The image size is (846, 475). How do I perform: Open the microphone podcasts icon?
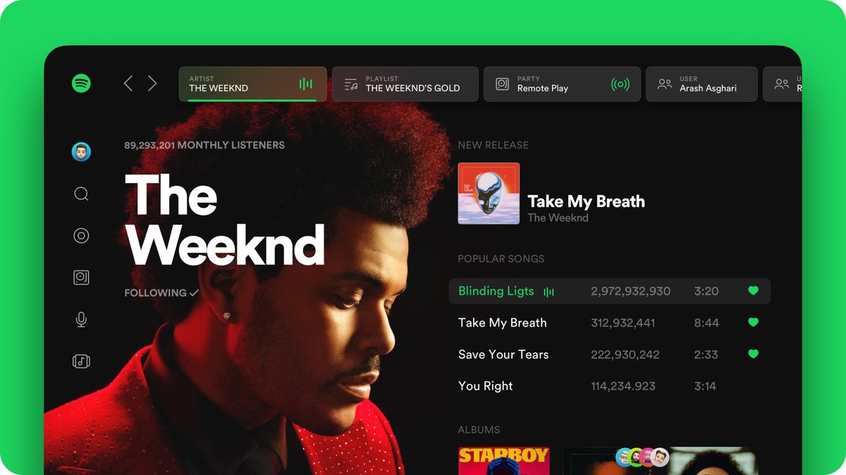coord(81,319)
